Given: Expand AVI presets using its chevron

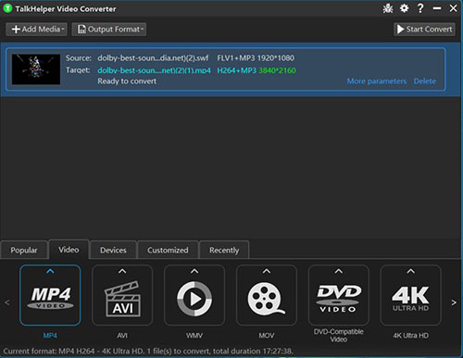Looking at the screenshot, I should click(122, 271).
